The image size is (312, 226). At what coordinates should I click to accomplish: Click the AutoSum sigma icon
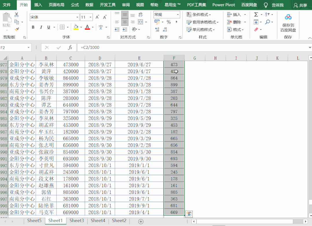pyautogui.click(x=256, y=14)
